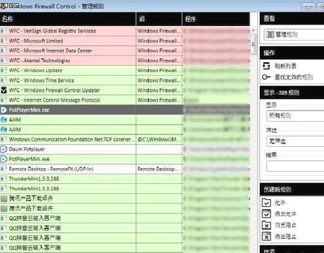This screenshot has height=253, width=324.
Task: Click the light green PotPlayerMini.exe row icon
Action: tap(4, 159)
